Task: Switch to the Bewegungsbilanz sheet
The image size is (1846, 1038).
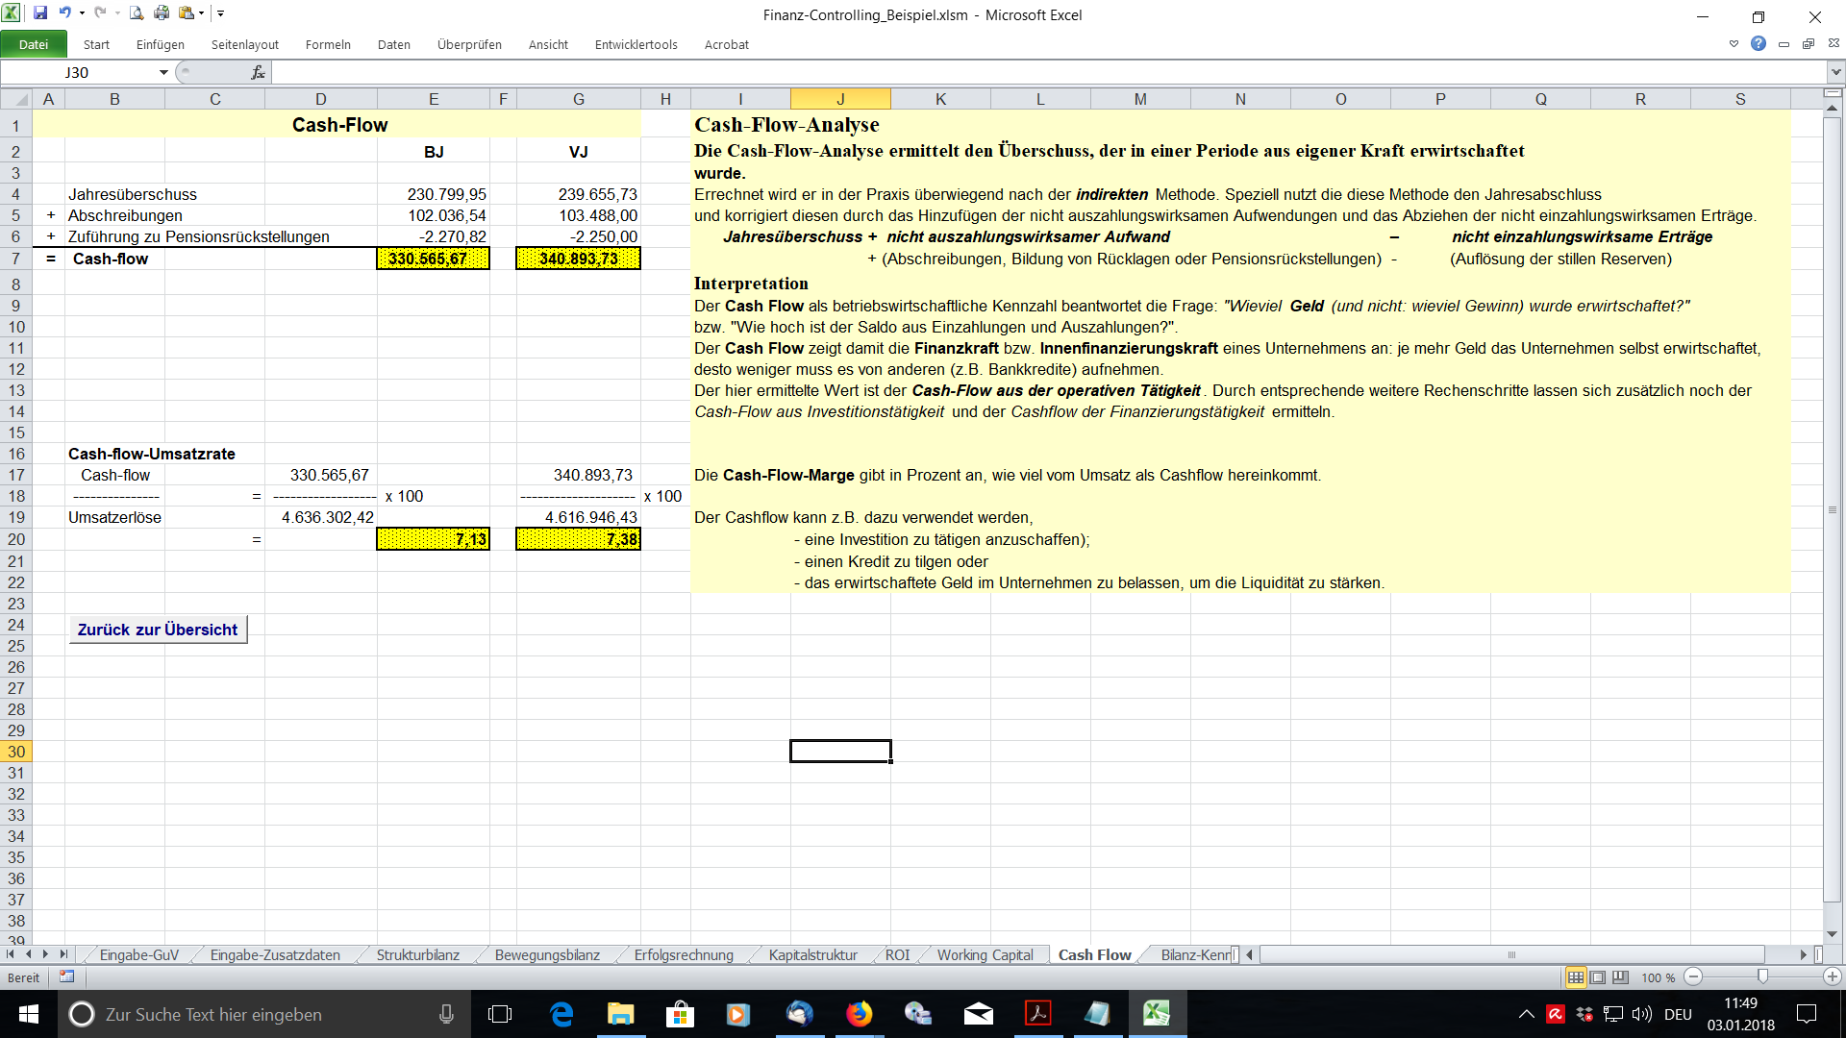Action: tap(547, 955)
